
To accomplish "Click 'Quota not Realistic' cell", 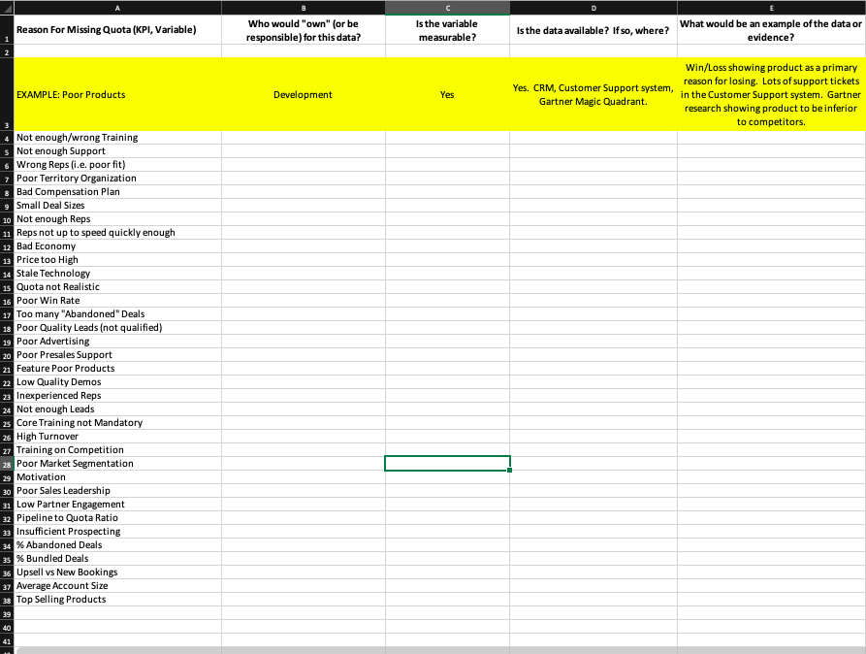I will 117,287.
